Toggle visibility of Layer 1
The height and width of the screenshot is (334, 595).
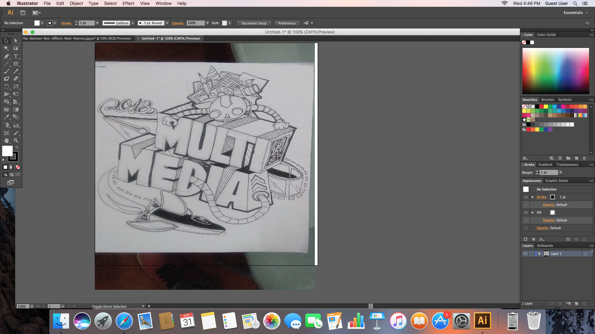(x=525, y=254)
